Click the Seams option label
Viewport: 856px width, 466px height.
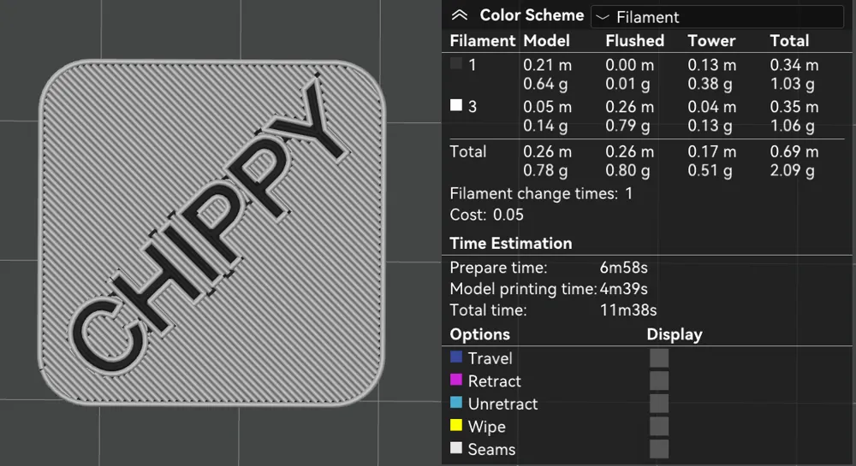tap(491, 450)
